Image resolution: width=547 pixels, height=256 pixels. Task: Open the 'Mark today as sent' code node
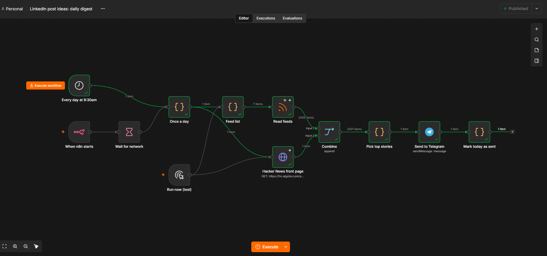point(480,132)
